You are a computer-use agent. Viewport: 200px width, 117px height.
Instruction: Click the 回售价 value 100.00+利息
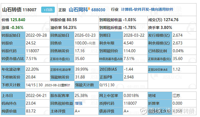pyautogui.click(x=85, y=43)
